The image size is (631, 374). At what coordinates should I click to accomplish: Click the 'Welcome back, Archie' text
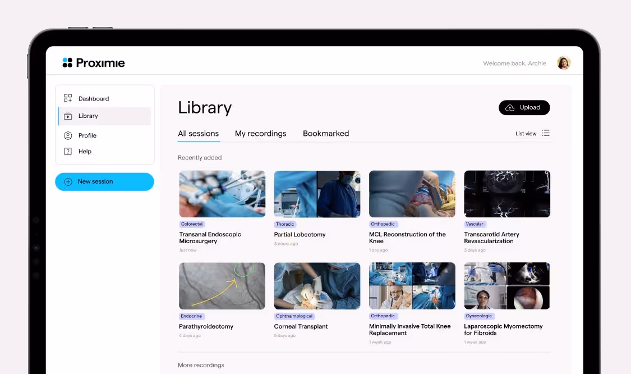pyautogui.click(x=514, y=63)
